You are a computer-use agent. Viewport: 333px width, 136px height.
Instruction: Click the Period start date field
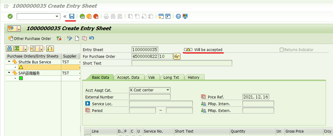pos(142,110)
